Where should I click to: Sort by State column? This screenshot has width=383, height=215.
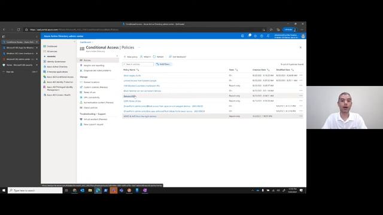click(x=233, y=70)
